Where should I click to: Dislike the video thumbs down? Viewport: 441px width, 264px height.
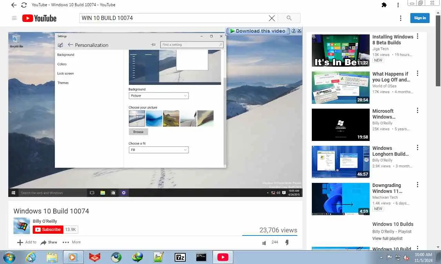click(287, 243)
